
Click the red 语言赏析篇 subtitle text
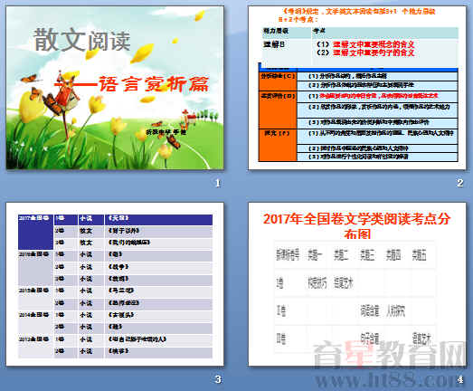click(154, 84)
